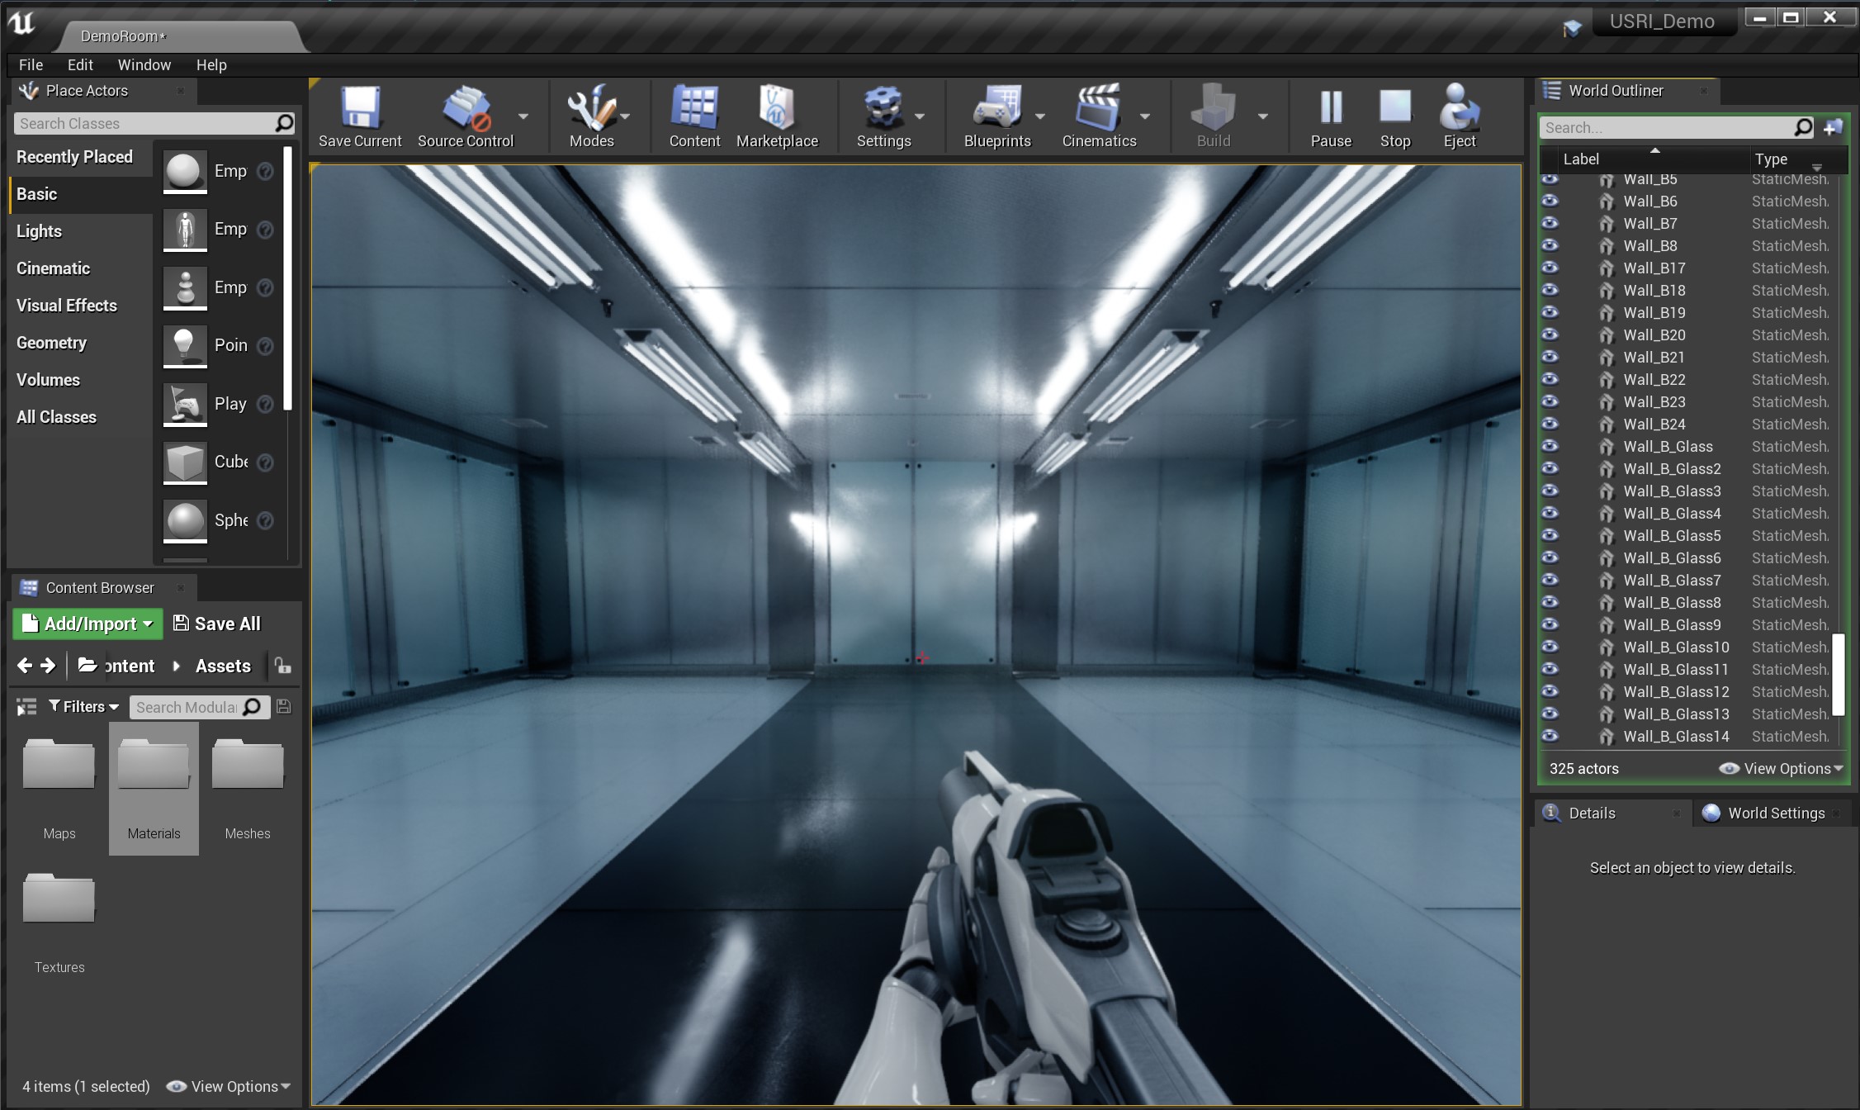Open the Filters dropdown in Content Browser
1860x1110 pixels.
[x=83, y=706]
